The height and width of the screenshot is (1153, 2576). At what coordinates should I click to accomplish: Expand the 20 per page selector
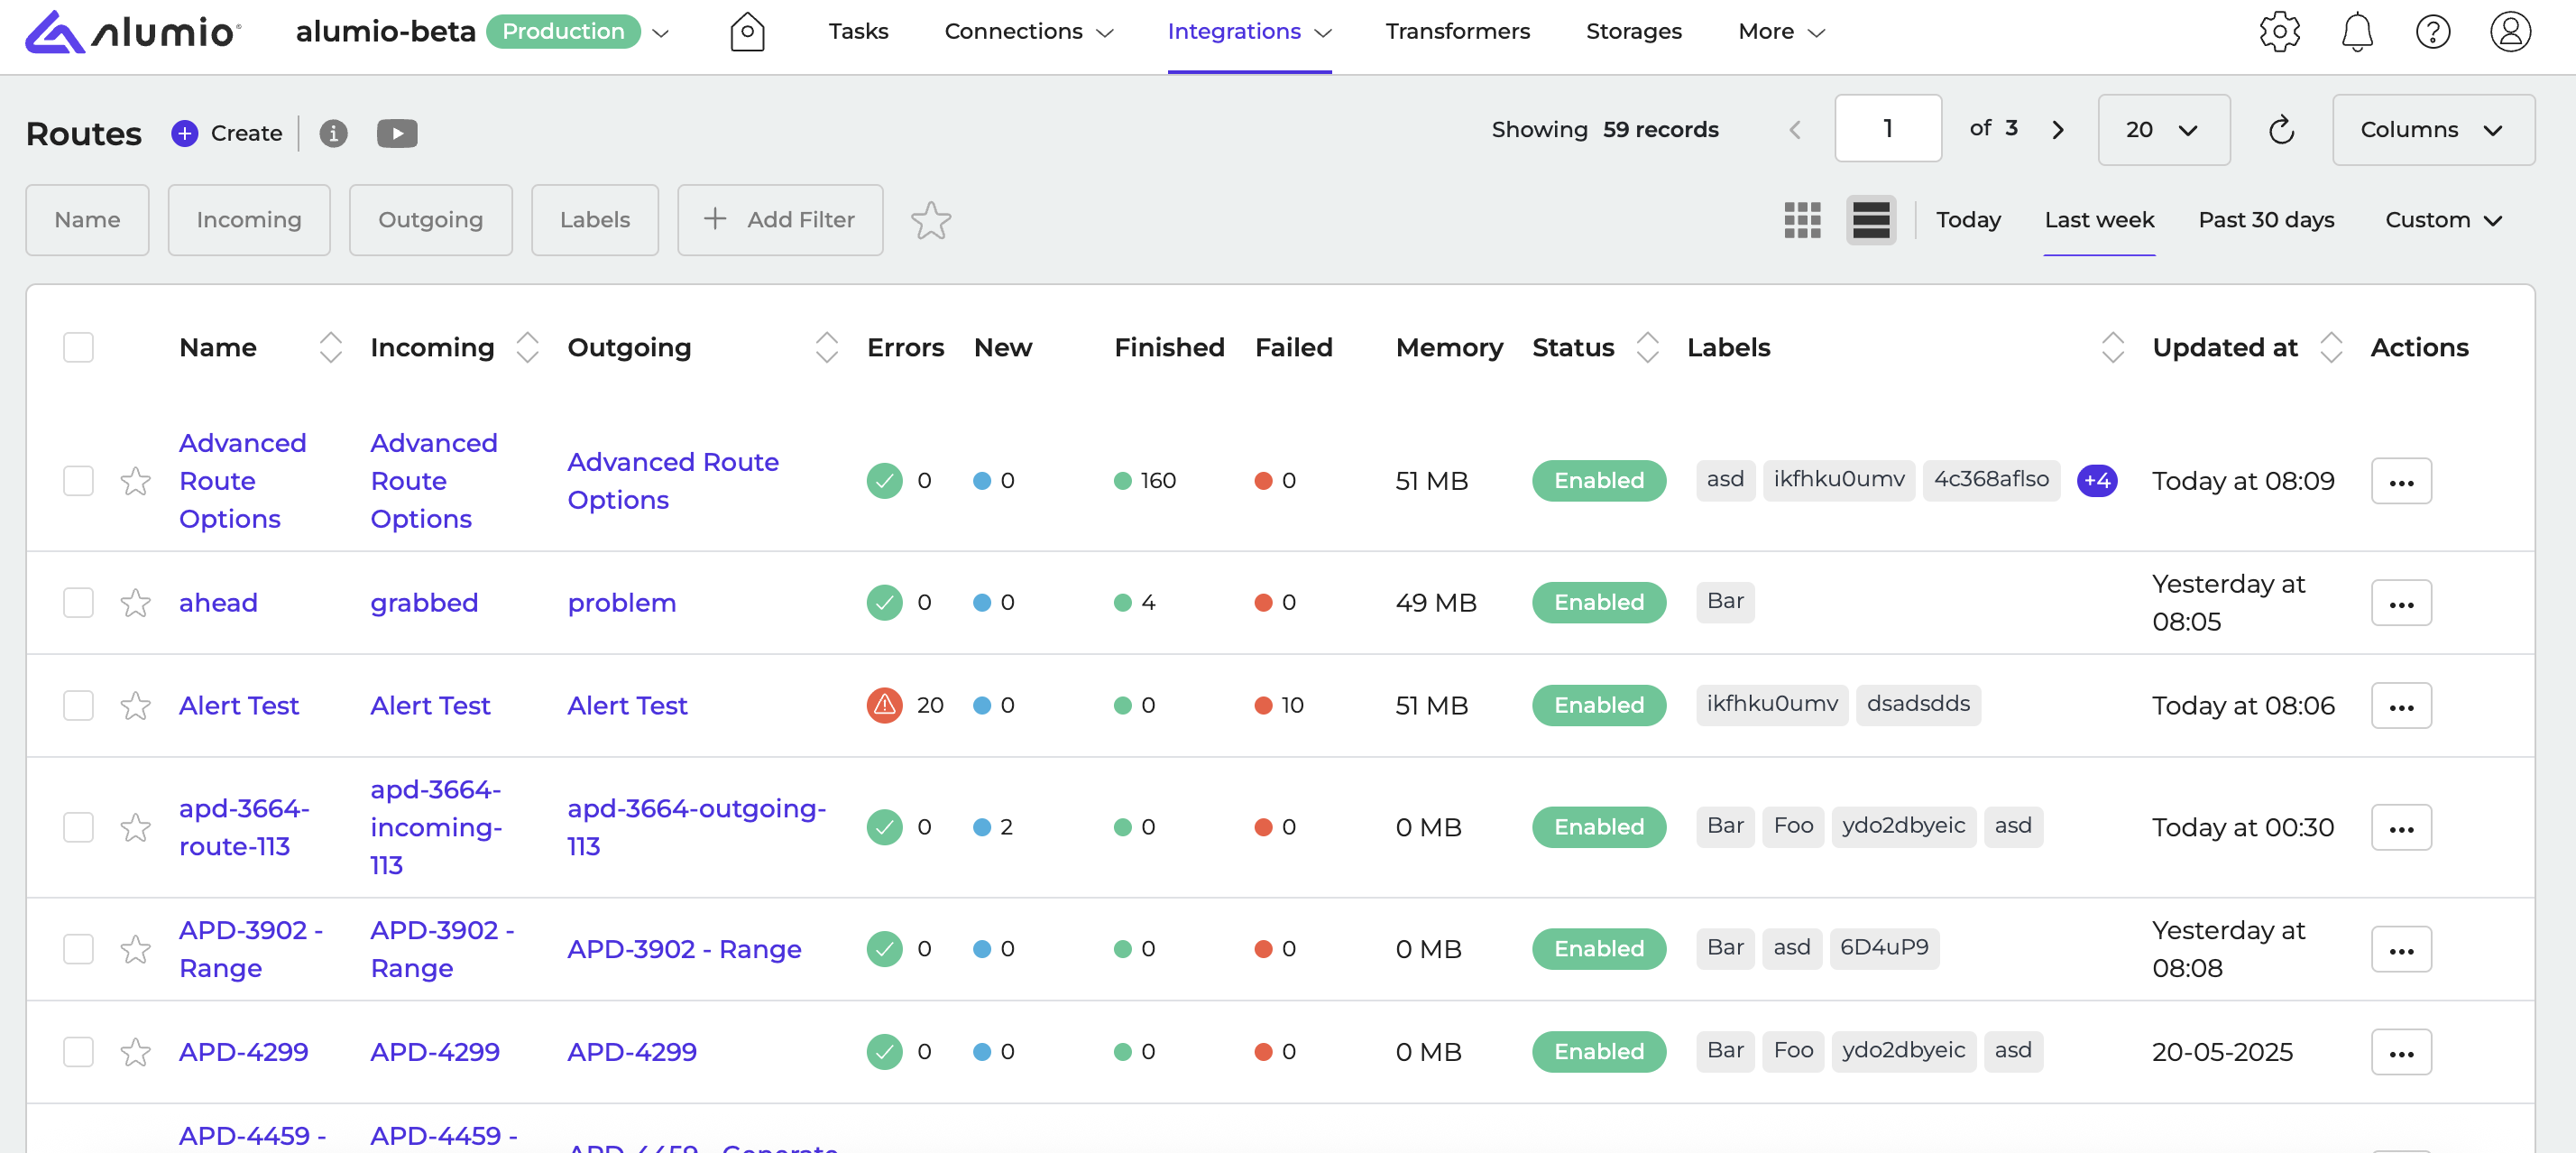click(x=2162, y=130)
